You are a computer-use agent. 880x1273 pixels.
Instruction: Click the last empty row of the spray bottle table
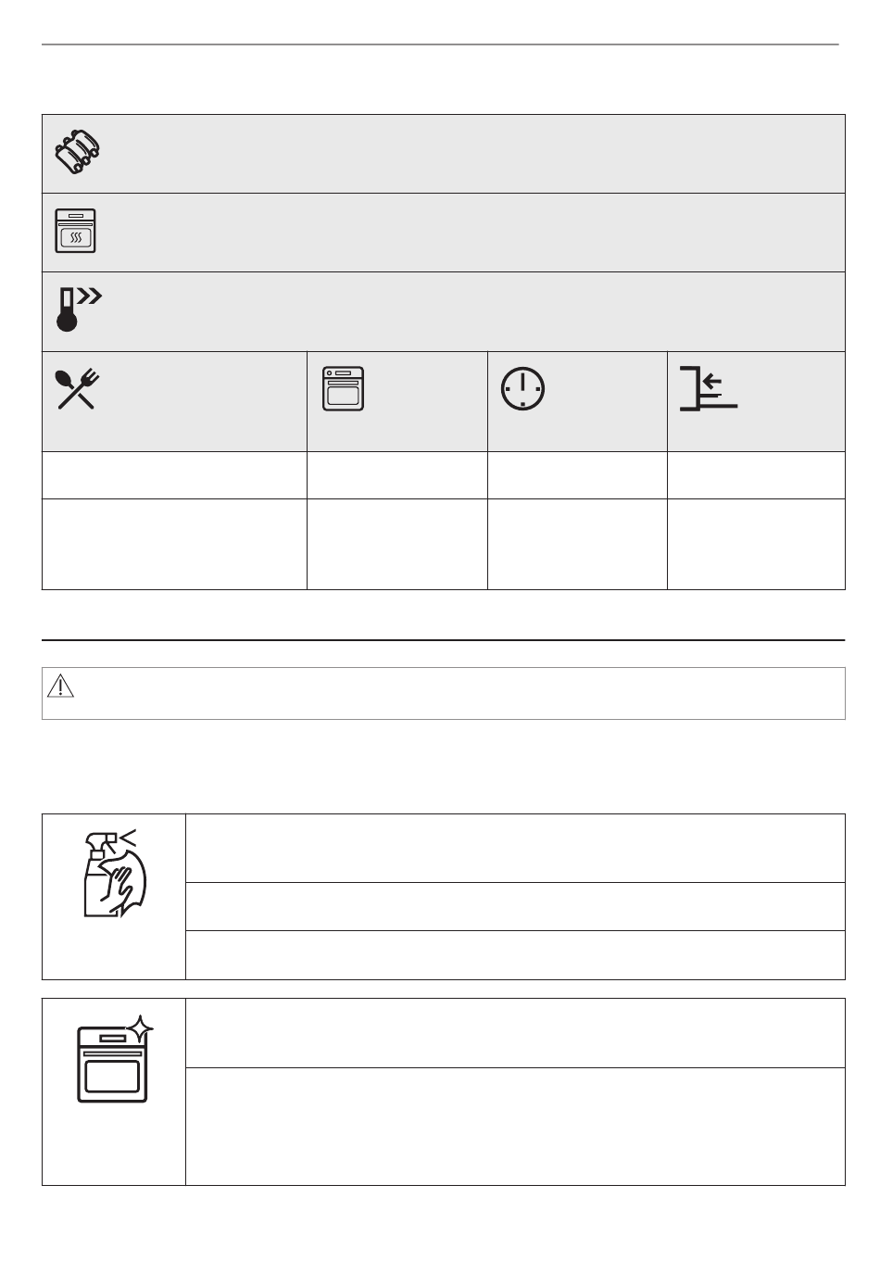click(515, 955)
